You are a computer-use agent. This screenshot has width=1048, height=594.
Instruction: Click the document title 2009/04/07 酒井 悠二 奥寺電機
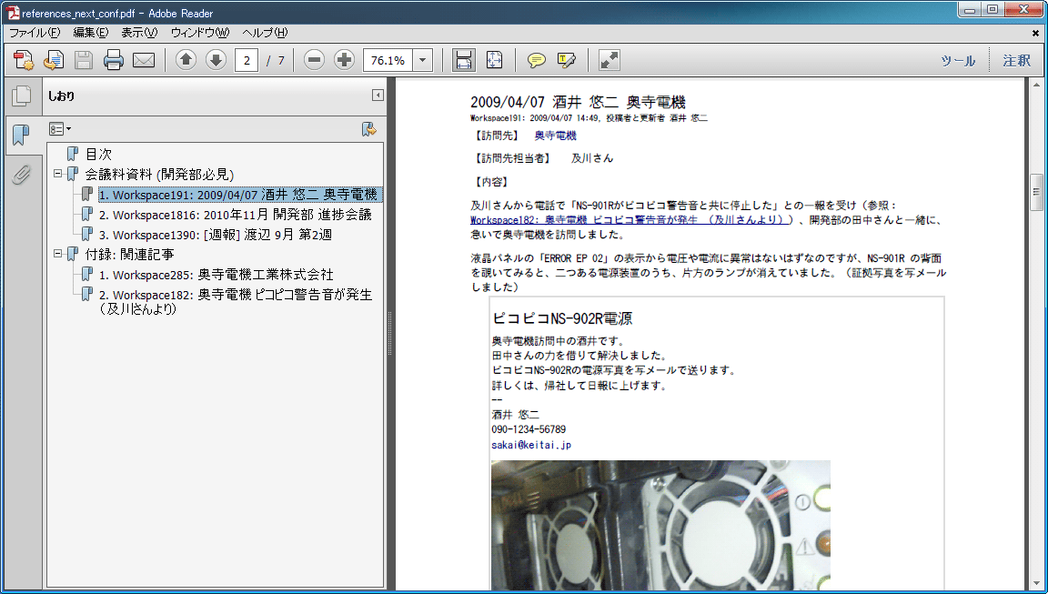(x=578, y=102)
